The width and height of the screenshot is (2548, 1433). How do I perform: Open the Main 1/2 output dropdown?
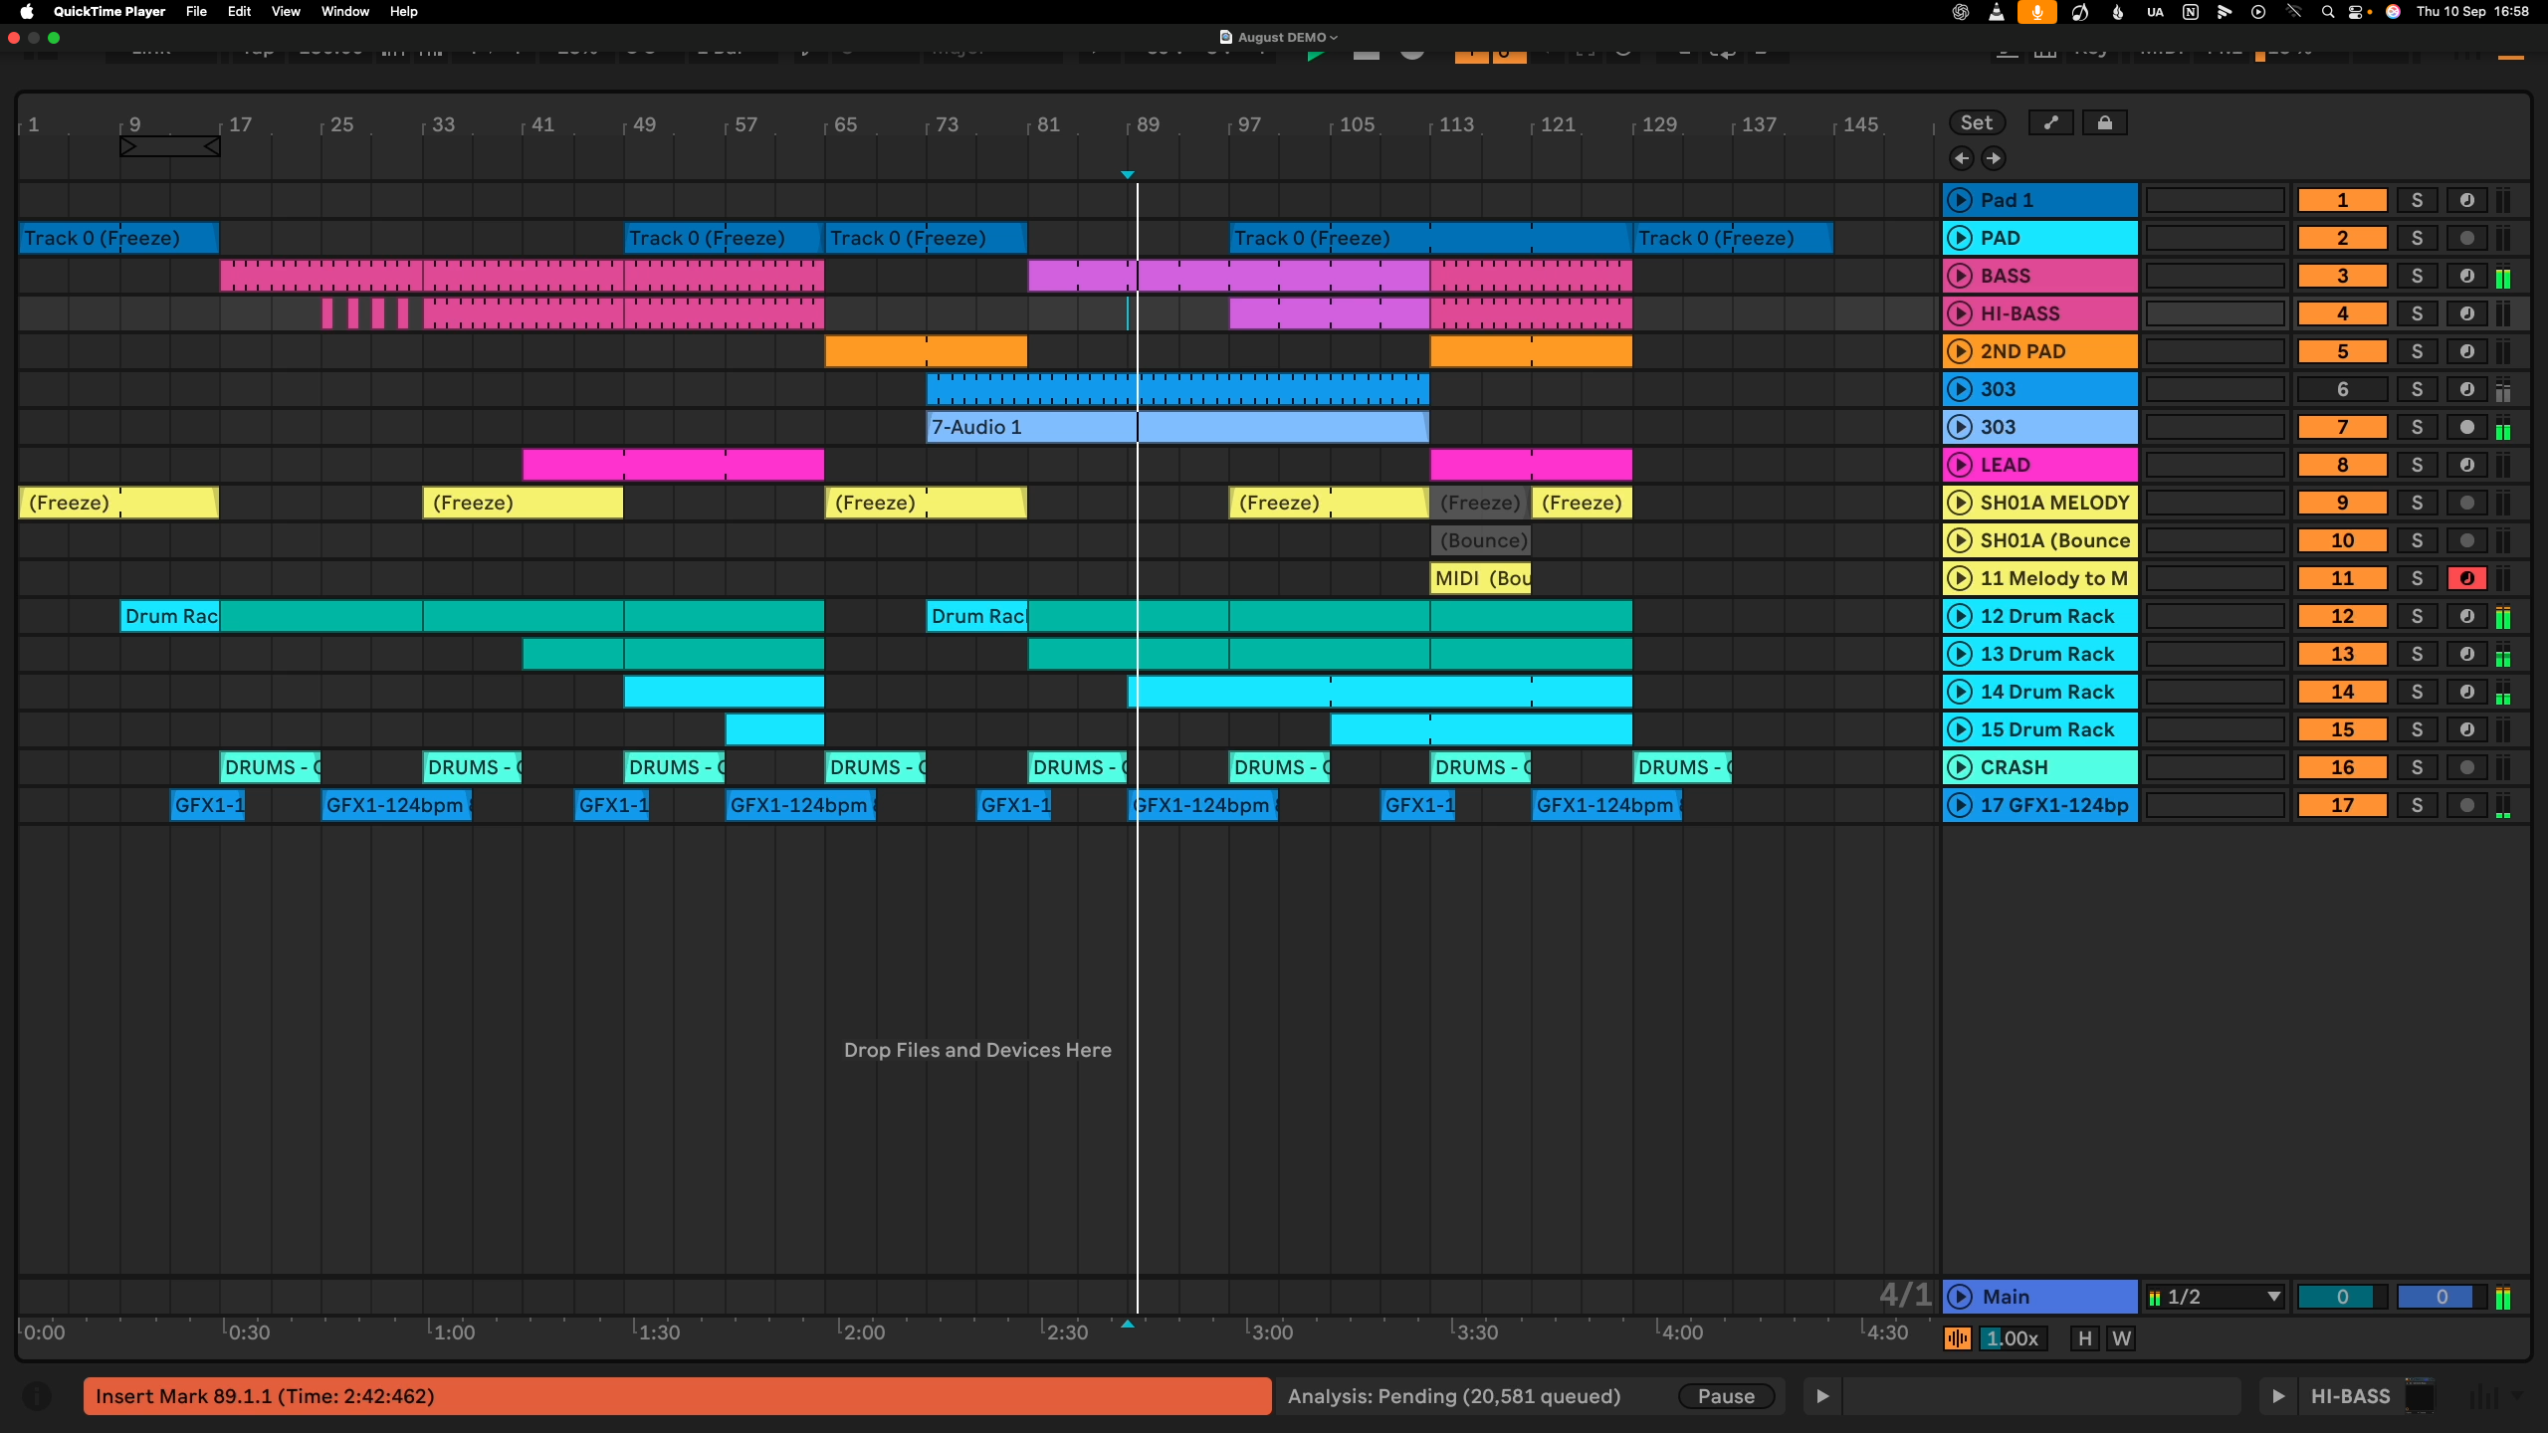click(2215, 1297)
